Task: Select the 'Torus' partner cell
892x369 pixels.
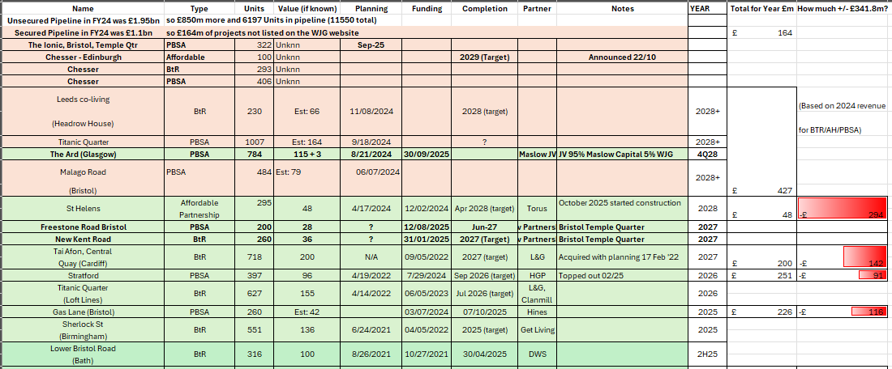Action: coord(538,208)
